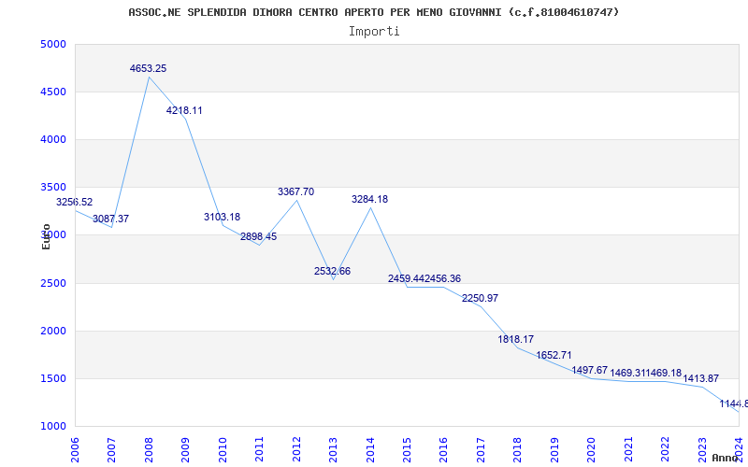Click the data label 1652.71
This screenshot has width=748, height=467.
554,356
